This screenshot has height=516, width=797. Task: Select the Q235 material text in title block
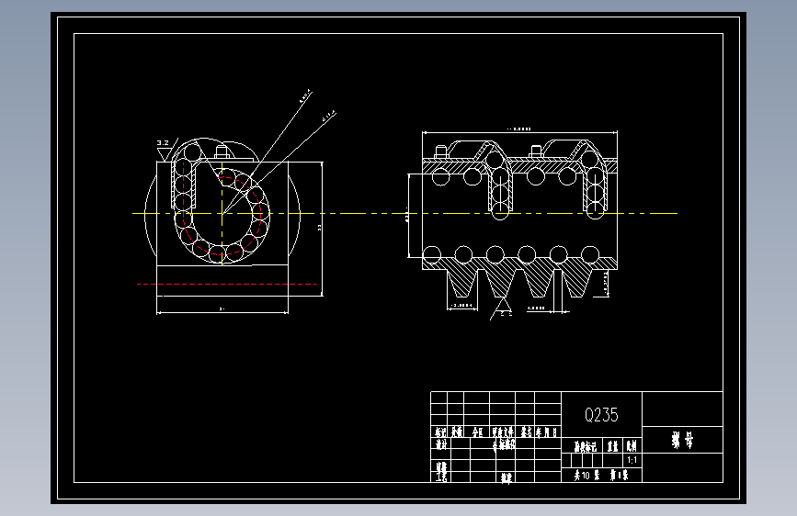(x=601, y=415)
